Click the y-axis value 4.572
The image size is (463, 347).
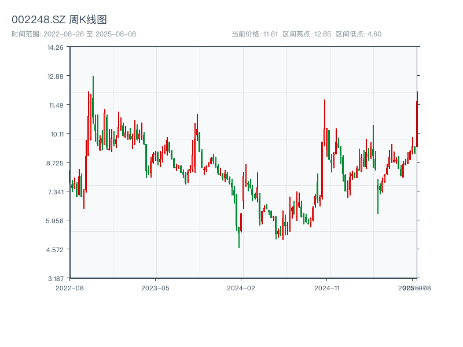pyautogui.click(x=54, y=250)
